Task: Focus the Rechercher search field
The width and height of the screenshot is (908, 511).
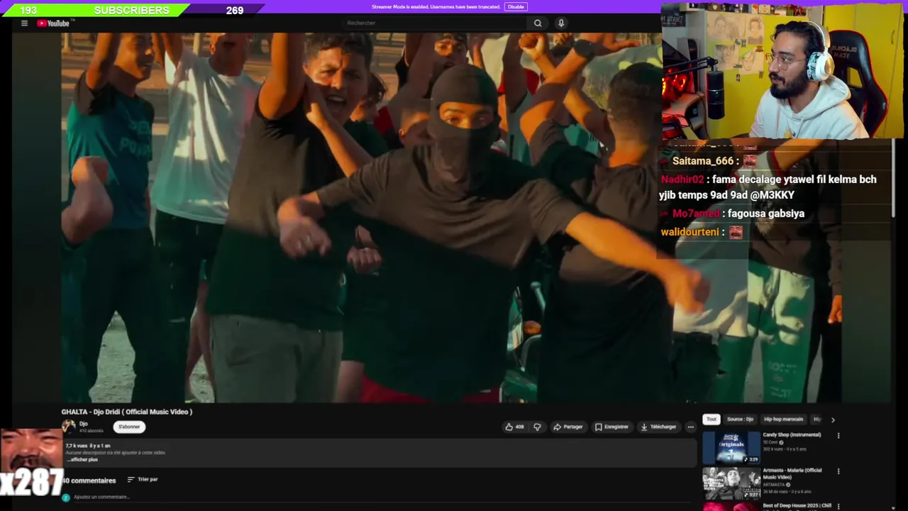Action: point(436,23)
